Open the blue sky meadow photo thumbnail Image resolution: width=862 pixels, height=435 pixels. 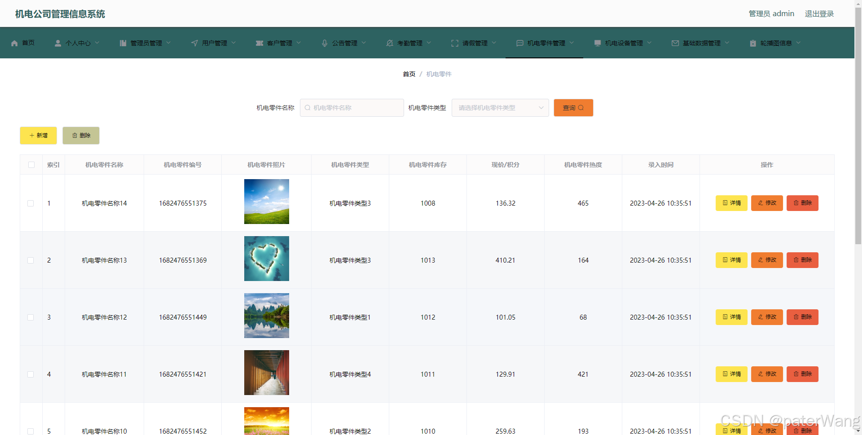(267, 202)
